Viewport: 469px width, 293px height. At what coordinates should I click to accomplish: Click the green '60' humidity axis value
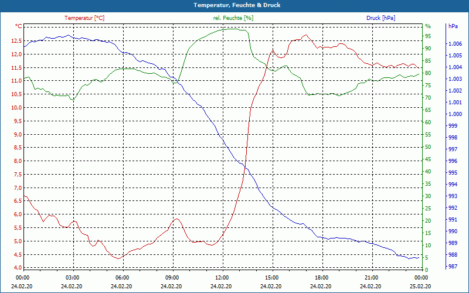[x=428, y=122]
